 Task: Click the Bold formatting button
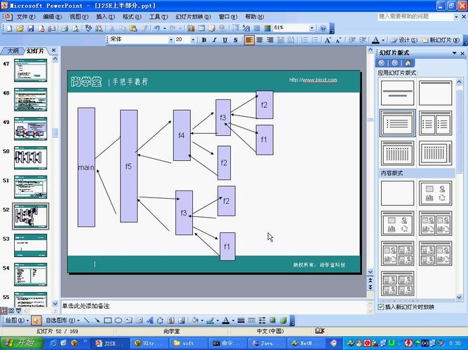tap(204, 40)
